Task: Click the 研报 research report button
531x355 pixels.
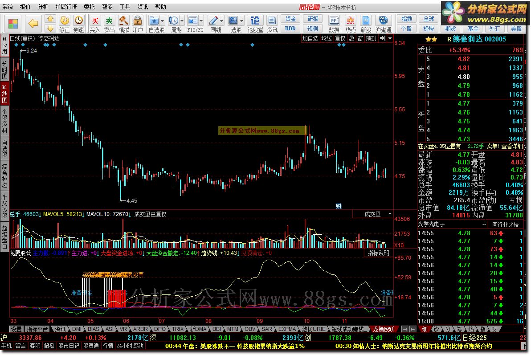Action: tap(313, 19)
